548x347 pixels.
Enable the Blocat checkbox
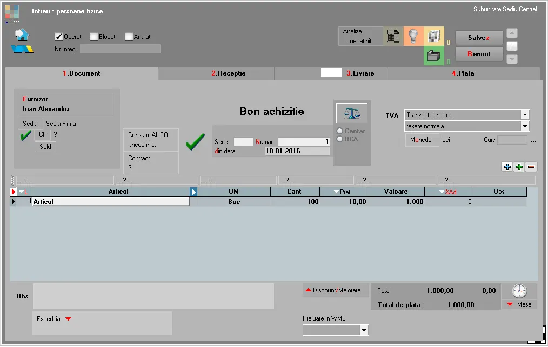click(94, 37)
